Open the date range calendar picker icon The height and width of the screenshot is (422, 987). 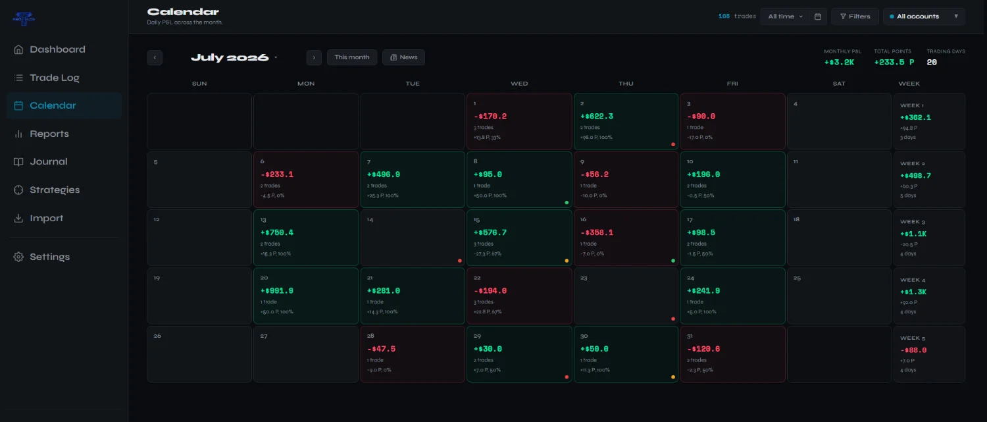point(818,16)
